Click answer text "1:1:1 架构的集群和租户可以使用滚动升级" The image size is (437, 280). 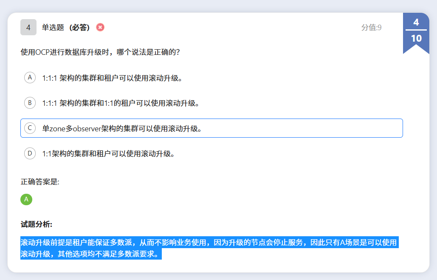click(x=113, y=78)
